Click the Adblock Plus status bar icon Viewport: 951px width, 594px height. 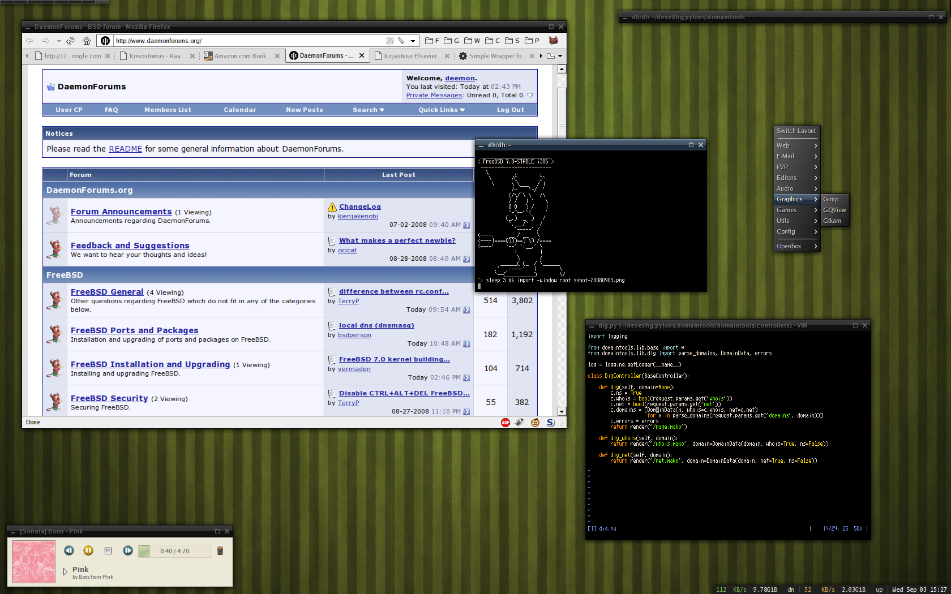point(505,423)
